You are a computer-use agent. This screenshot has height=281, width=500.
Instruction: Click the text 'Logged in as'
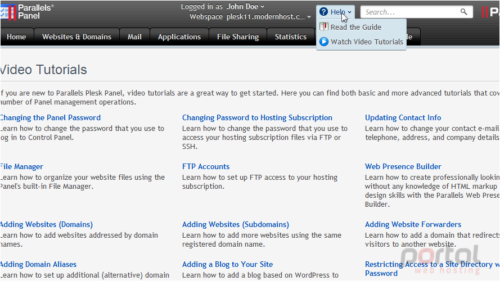tap(202, 6)
